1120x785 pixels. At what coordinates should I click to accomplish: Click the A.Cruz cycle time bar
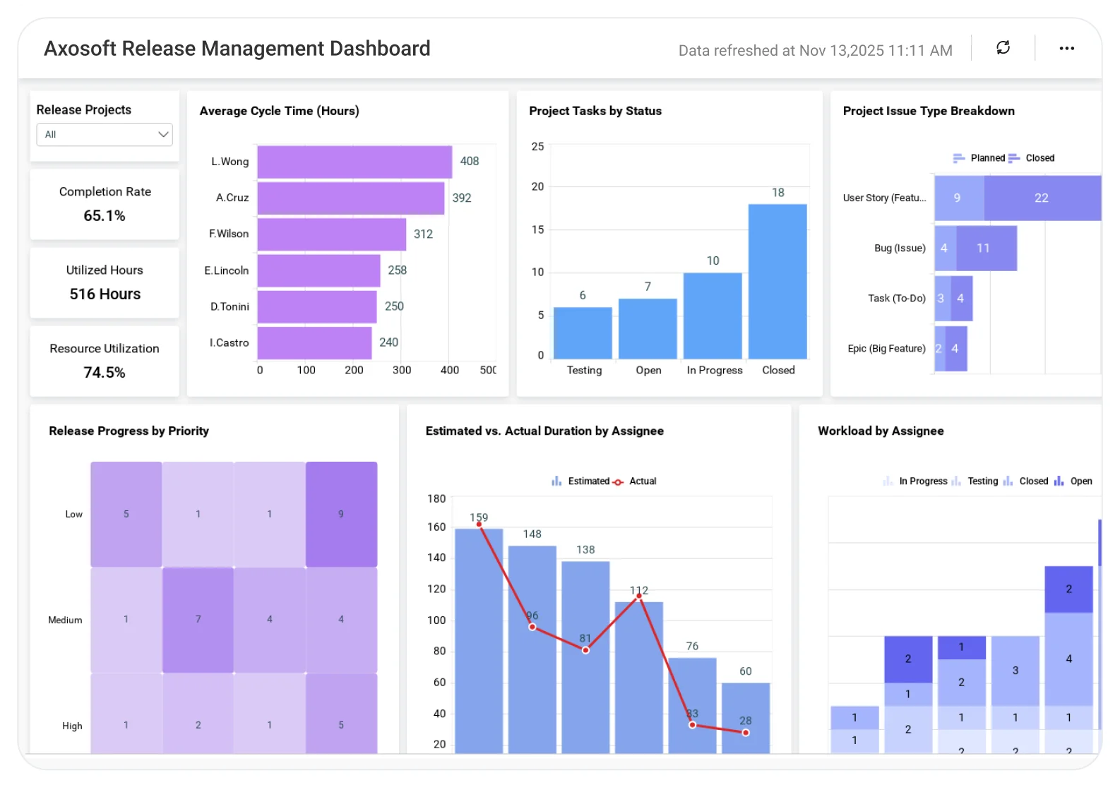[x=351, y=198]
